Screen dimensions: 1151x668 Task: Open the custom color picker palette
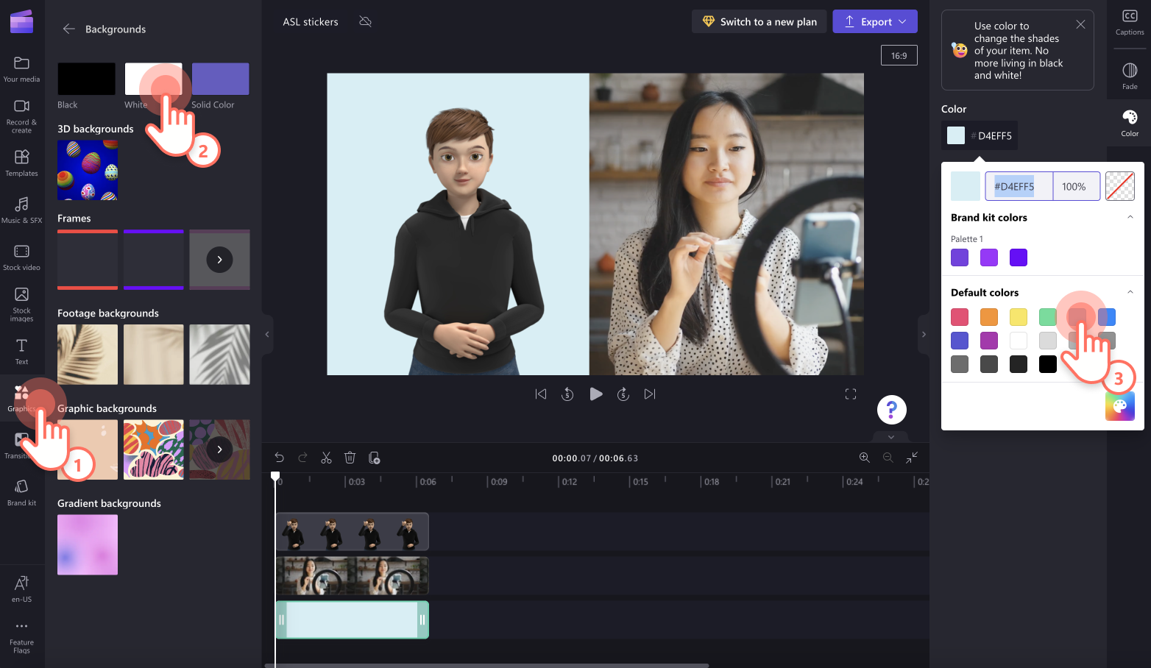pos(1120,406)
